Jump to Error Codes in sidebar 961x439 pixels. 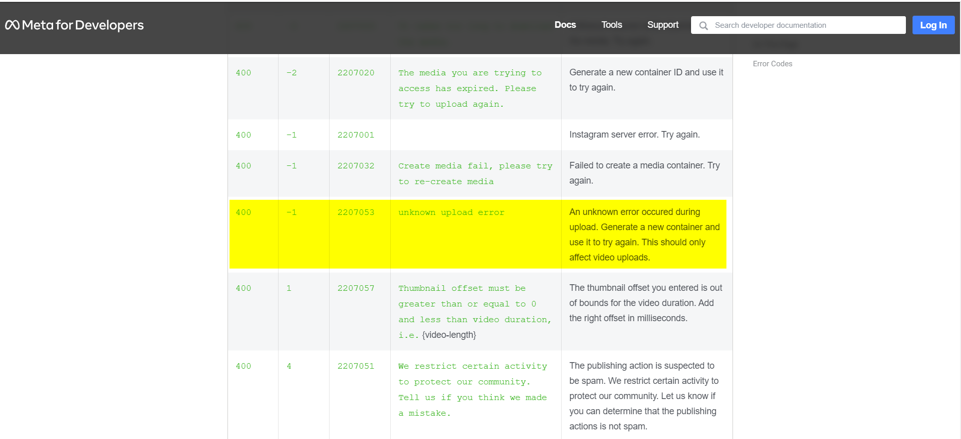tap(772, 64)
